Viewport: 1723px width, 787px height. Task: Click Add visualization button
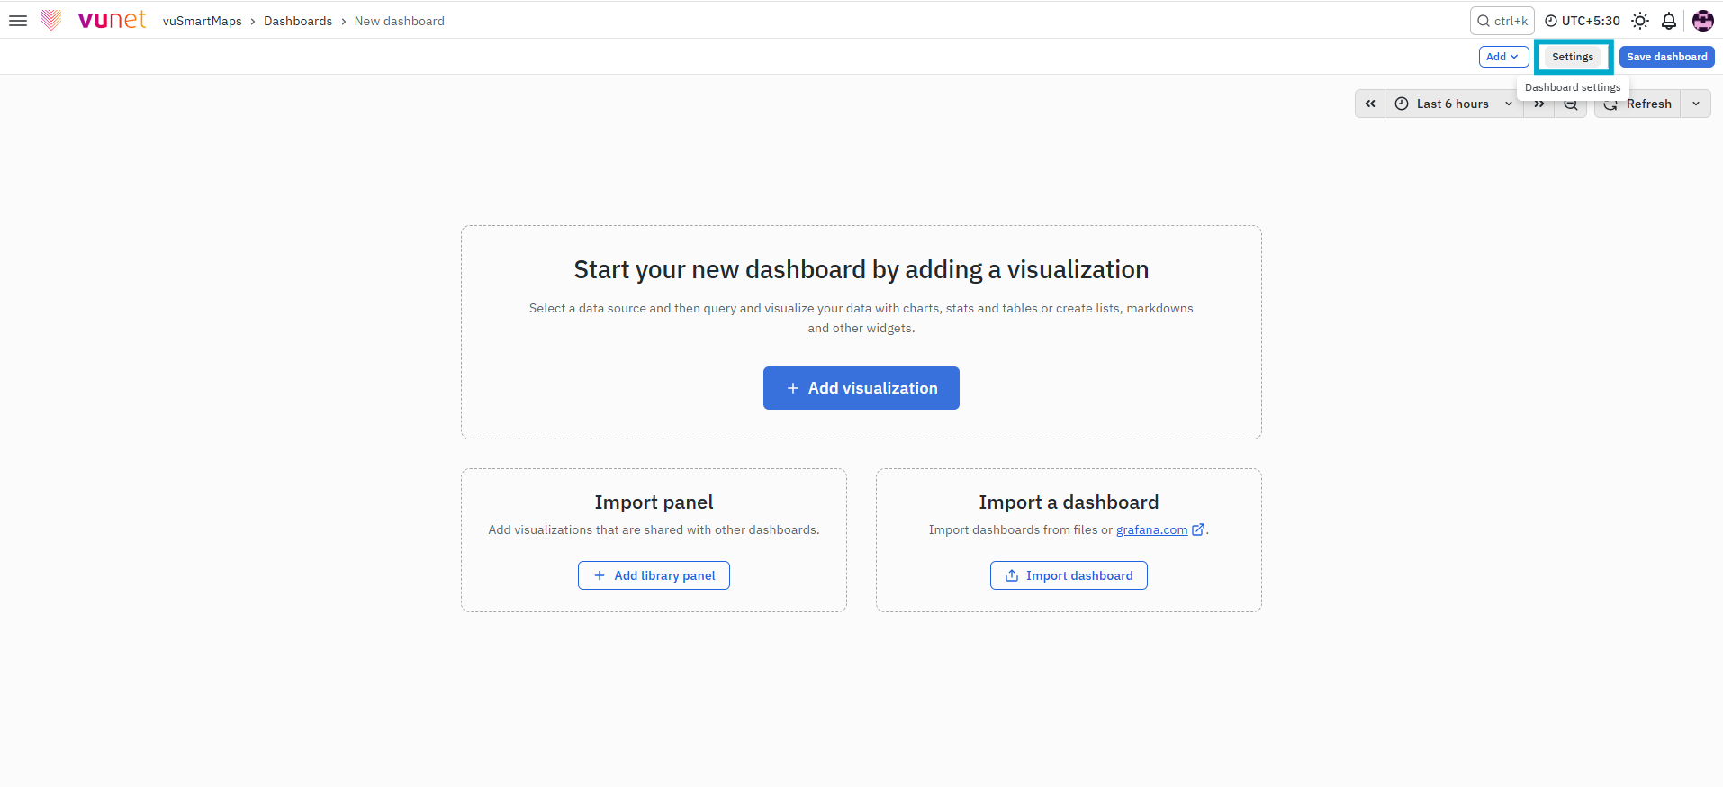click(x=861, y=388)
